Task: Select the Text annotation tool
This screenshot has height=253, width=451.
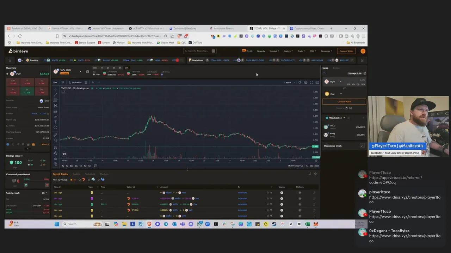Action: (55, 122)
